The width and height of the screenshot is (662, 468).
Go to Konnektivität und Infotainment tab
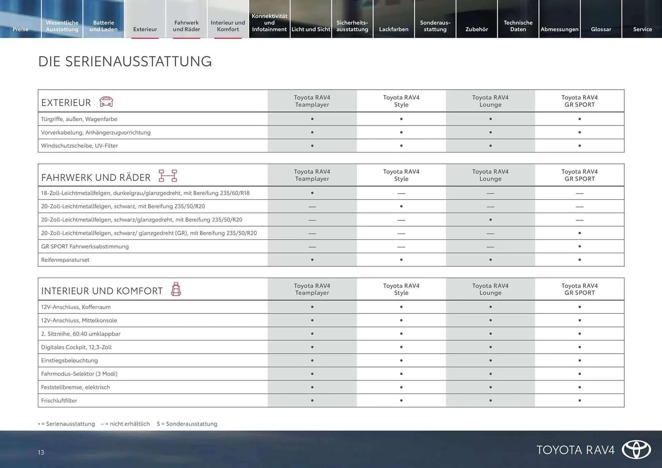point(269,23)
